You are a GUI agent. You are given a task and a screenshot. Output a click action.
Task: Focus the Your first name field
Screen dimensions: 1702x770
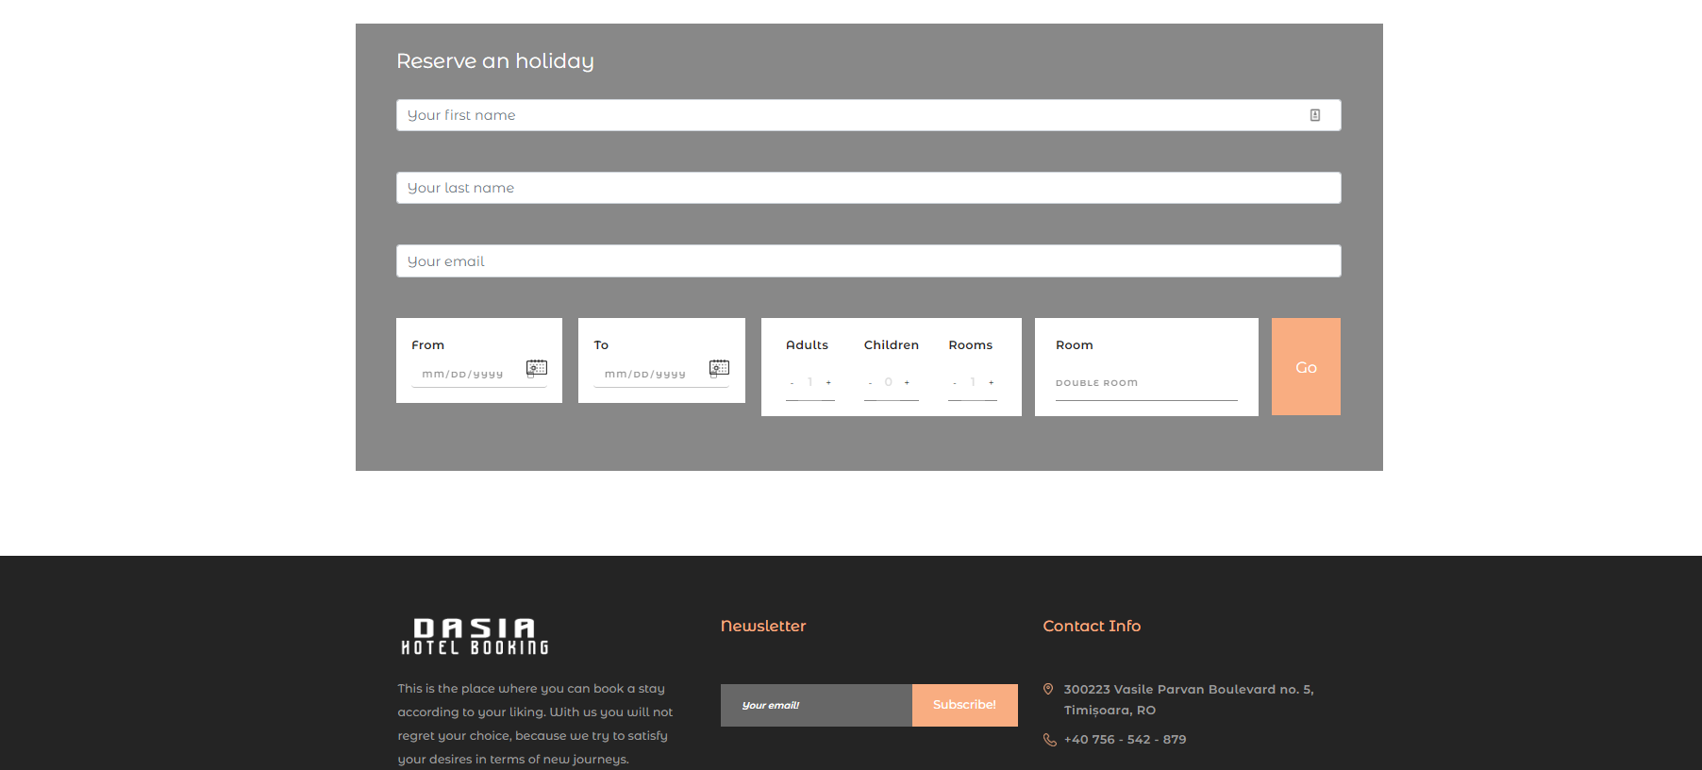click(849, 115)
